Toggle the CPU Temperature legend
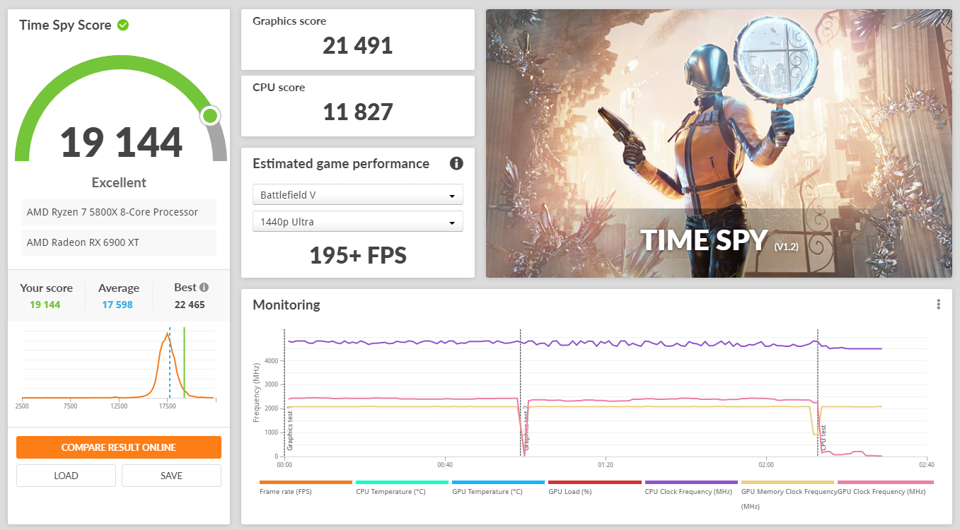Screen dimensions: 960x530 (x=402, y=487)
